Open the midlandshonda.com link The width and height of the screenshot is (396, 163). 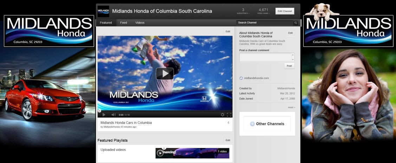pos(256,78)
